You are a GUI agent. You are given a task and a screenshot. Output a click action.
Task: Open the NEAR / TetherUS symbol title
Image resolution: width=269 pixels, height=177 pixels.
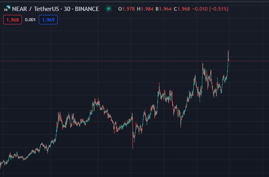point(56,9)
